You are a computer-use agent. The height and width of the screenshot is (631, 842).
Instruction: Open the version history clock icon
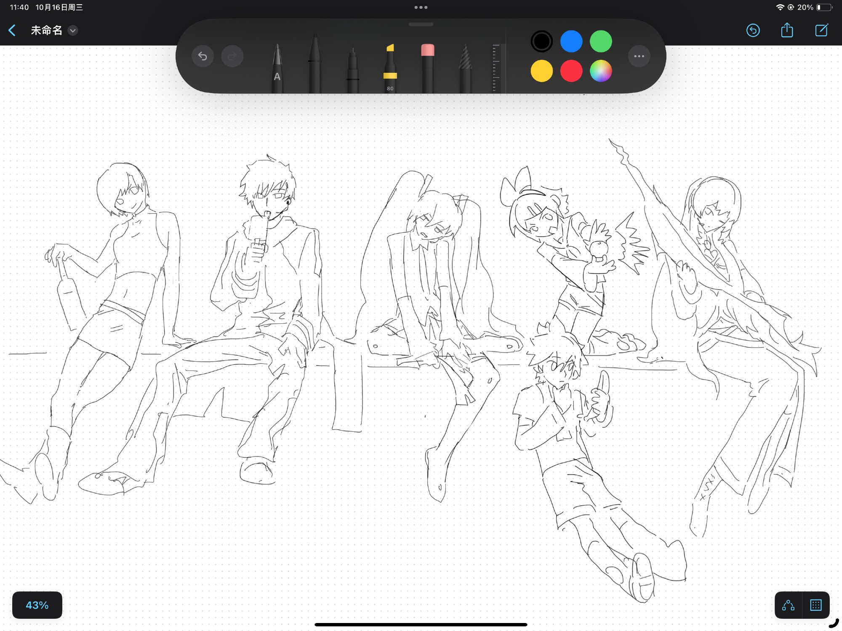coord(753,30)
